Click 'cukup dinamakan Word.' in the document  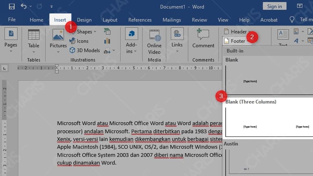tap(86, 163)
